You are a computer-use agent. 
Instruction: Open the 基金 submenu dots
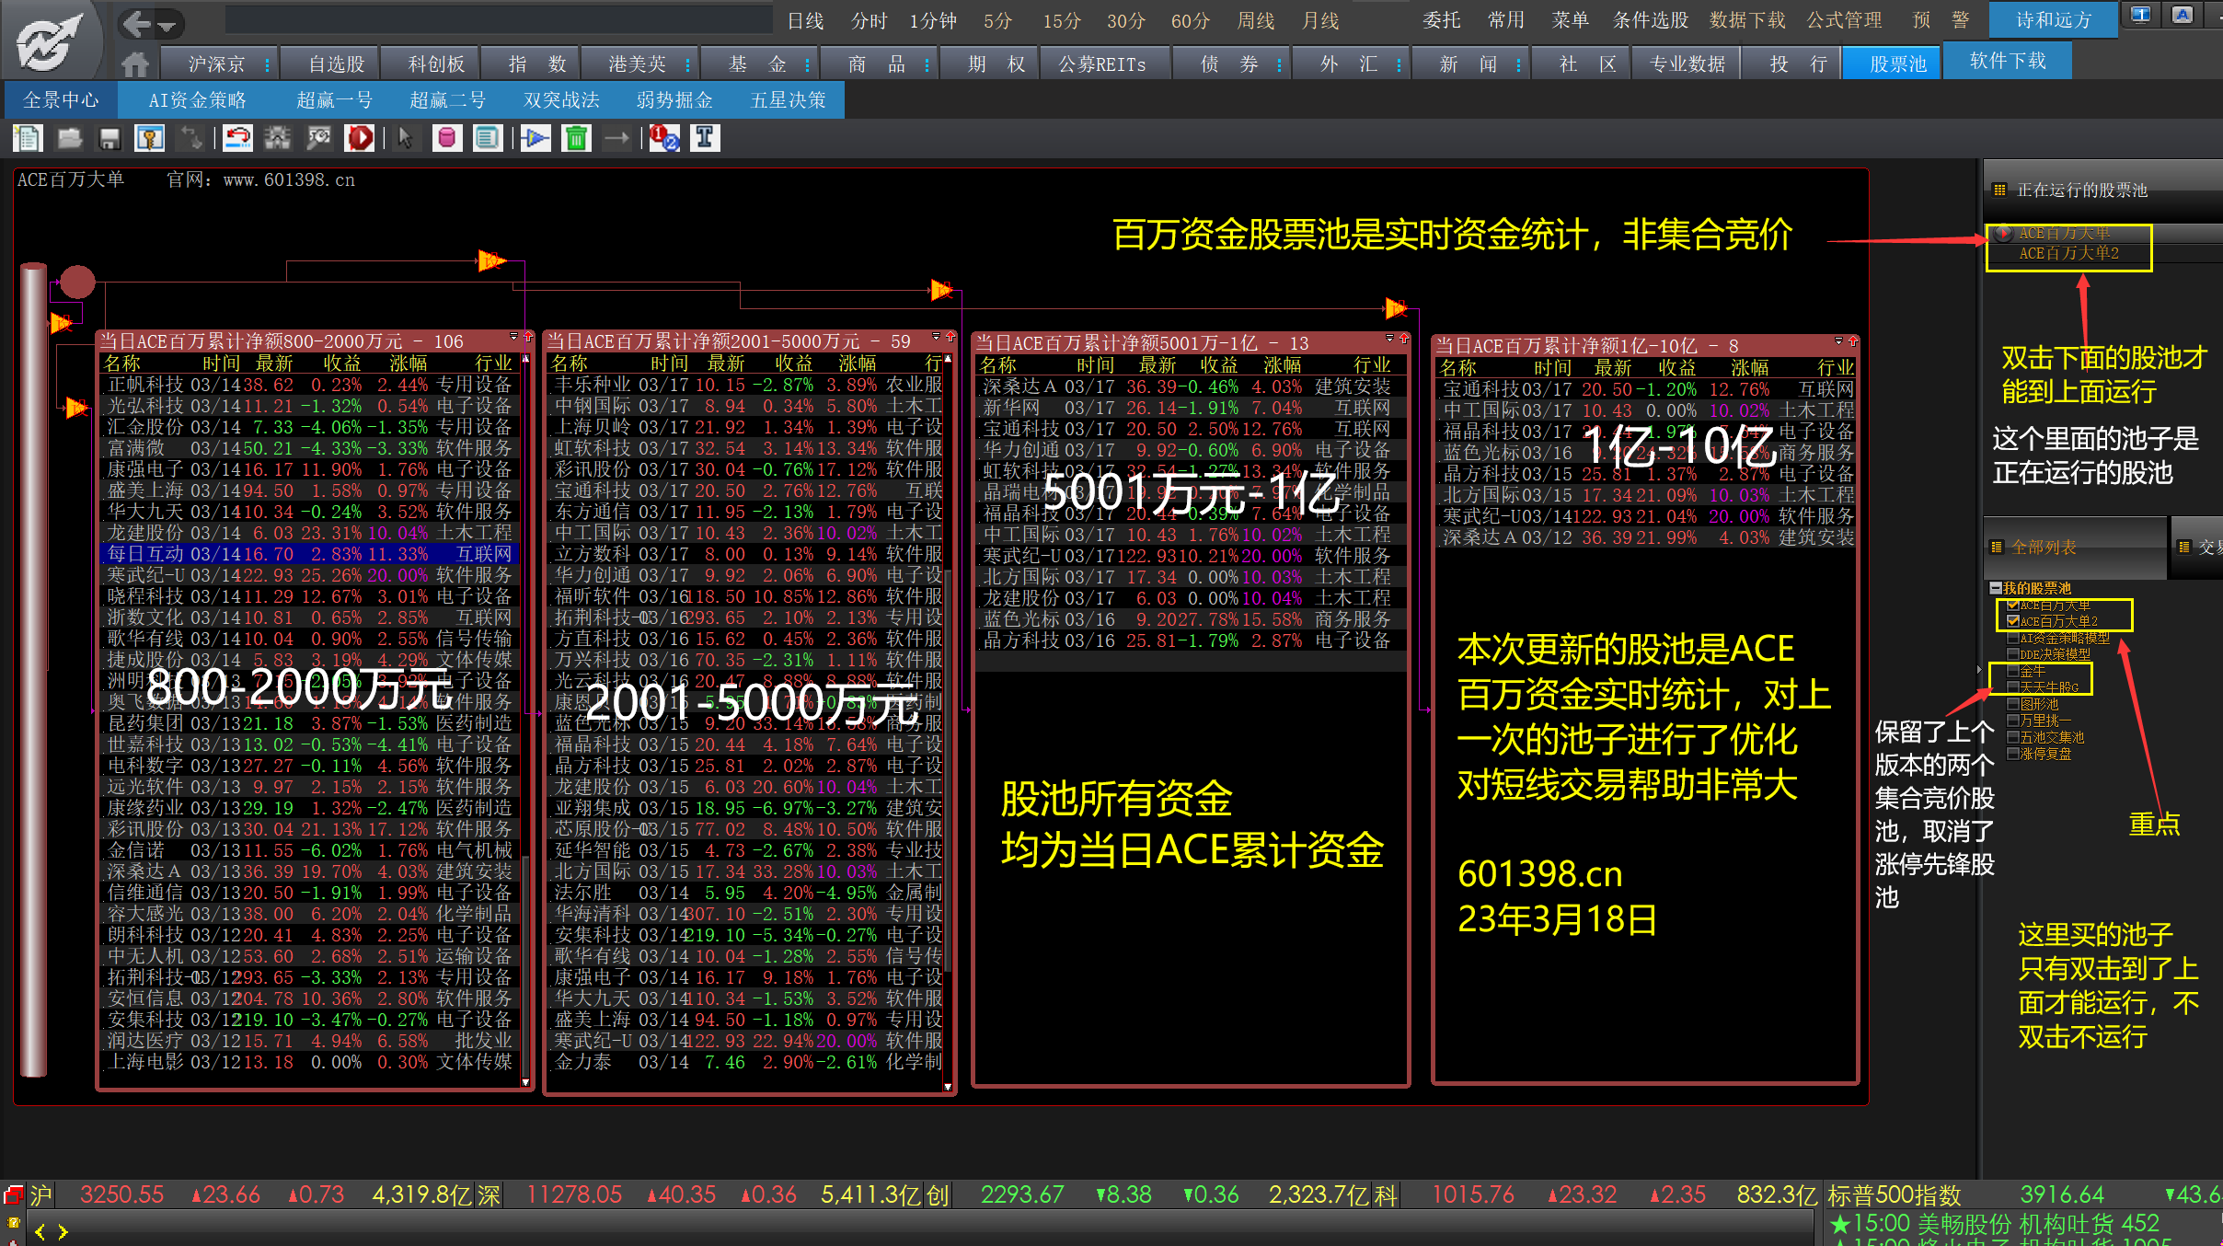coord(807,64)
